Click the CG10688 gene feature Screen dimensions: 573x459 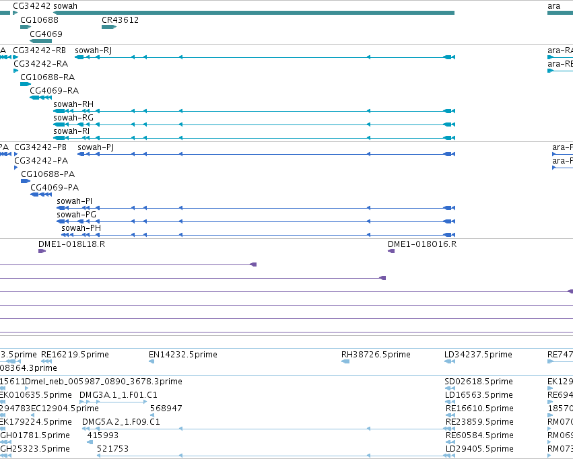[x=26, y=27]
